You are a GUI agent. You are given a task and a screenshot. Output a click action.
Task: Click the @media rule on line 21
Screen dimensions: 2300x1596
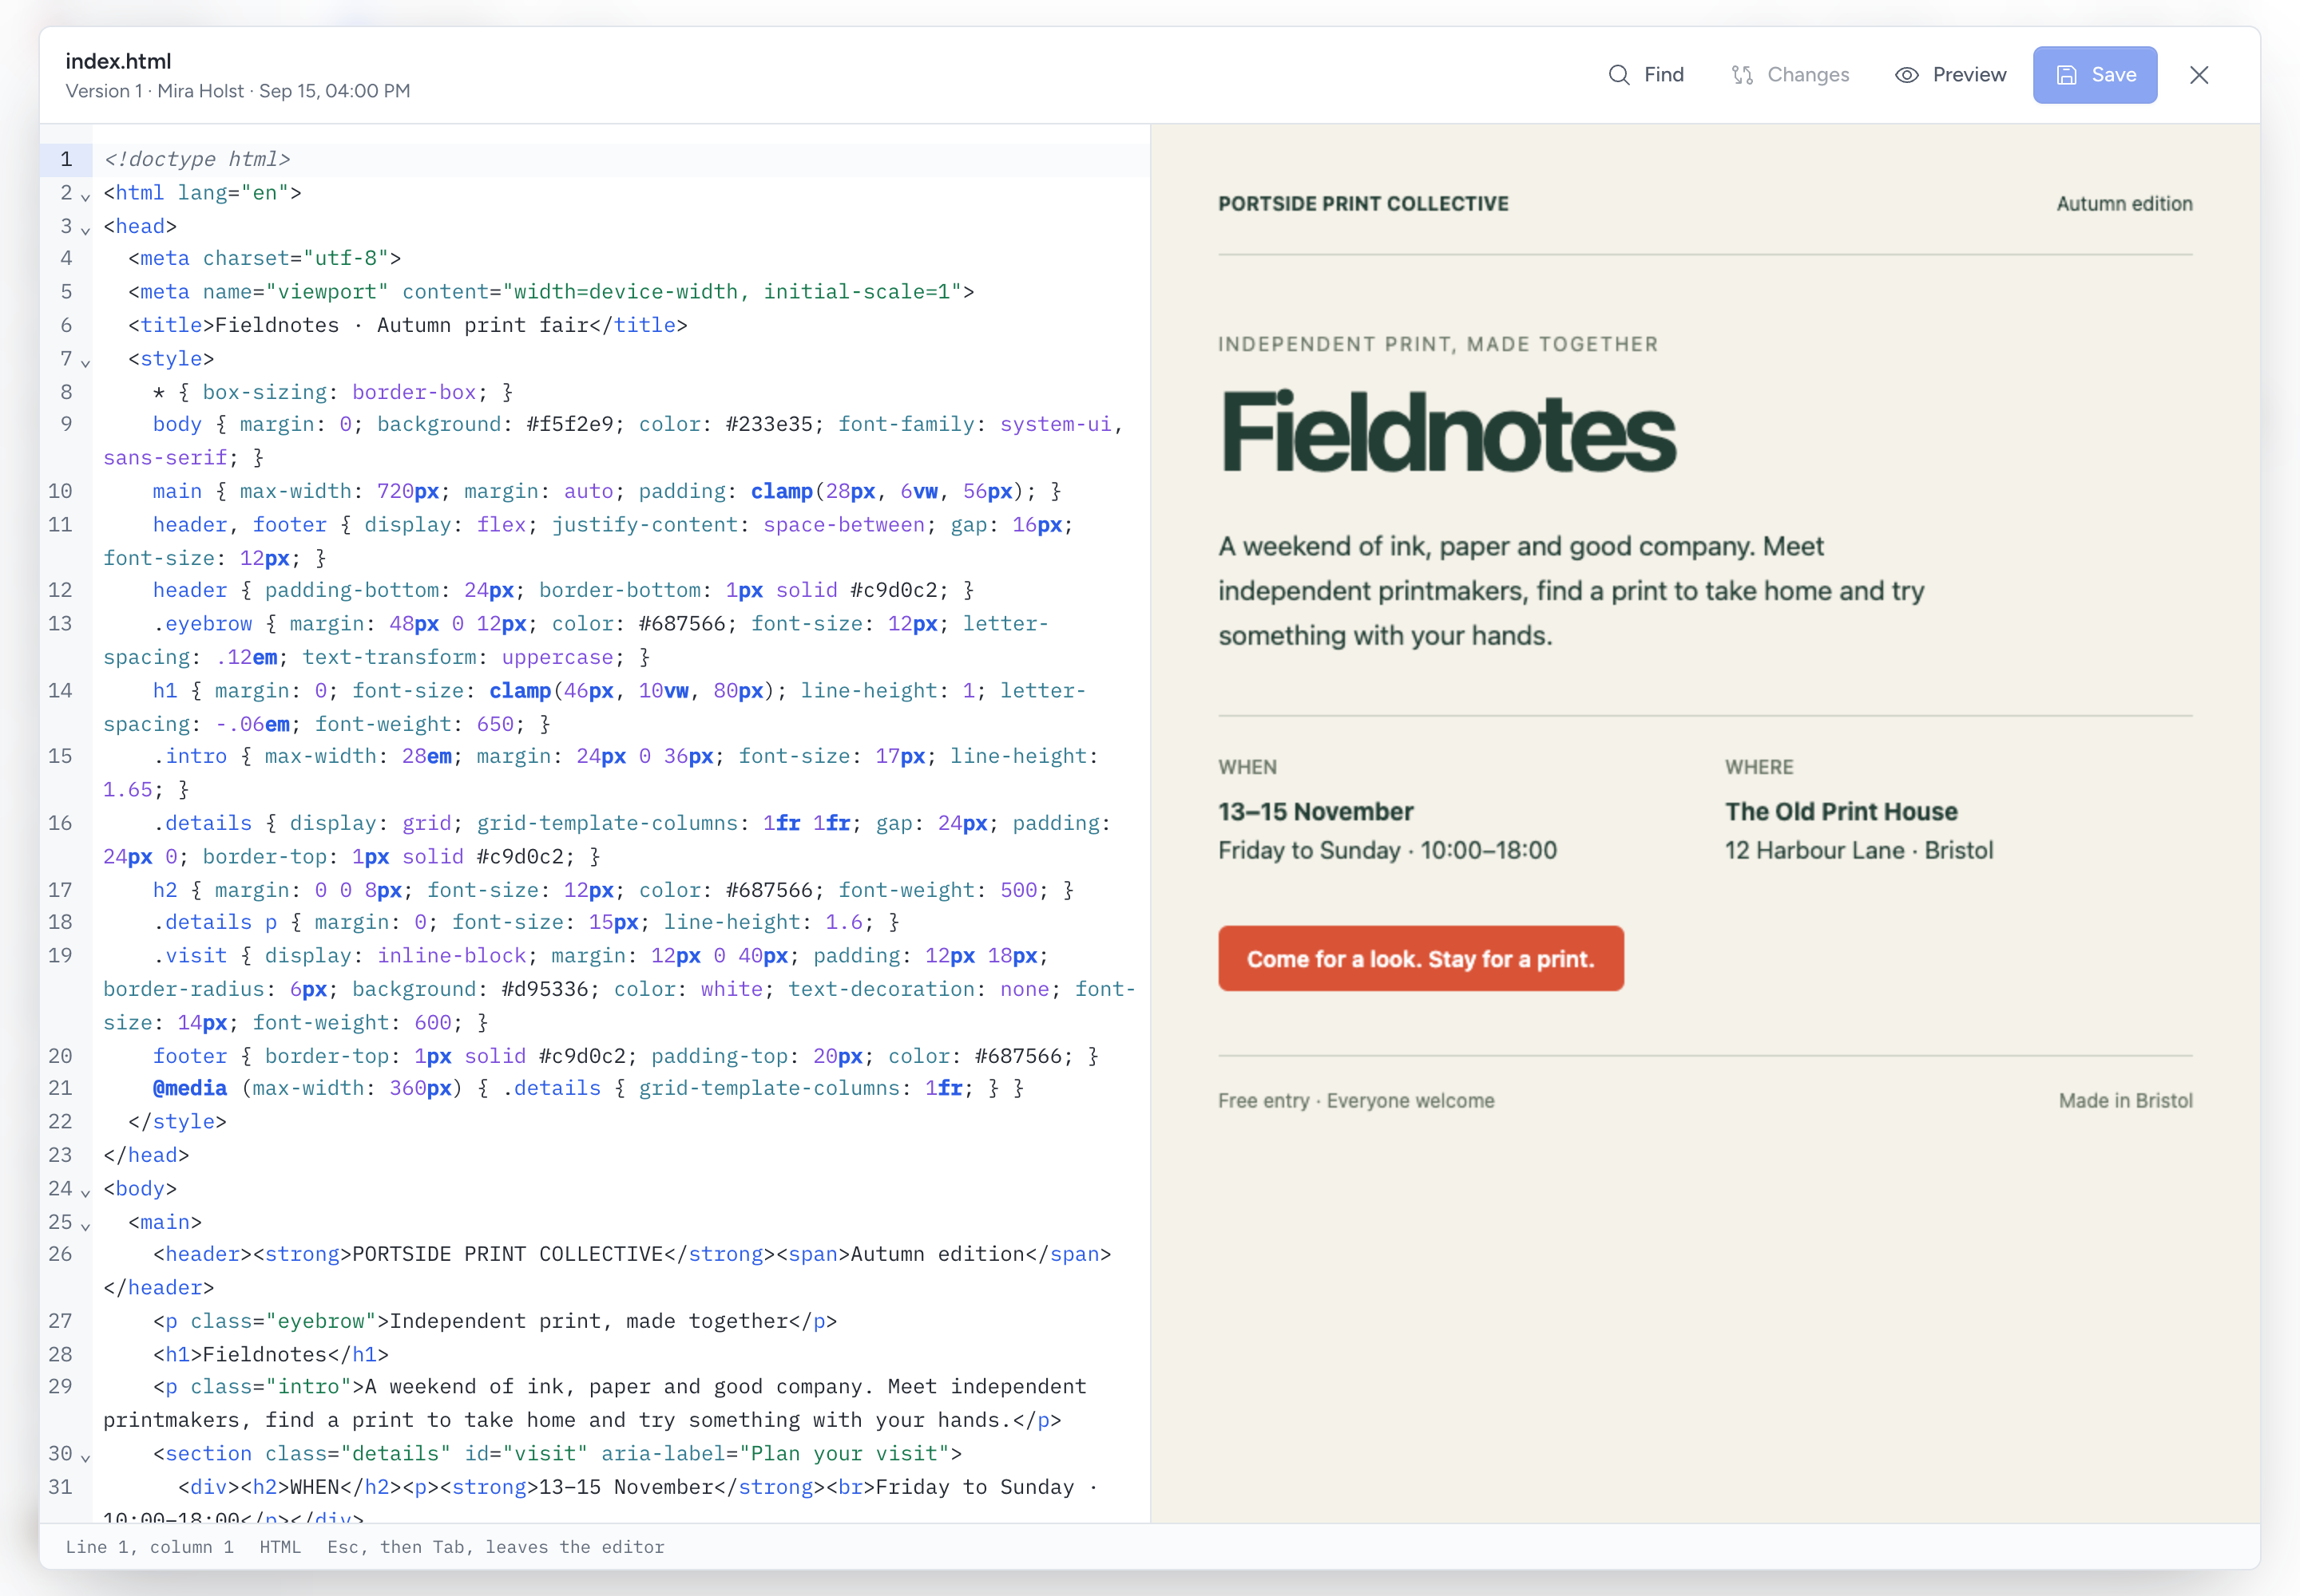click(588, 1088)
